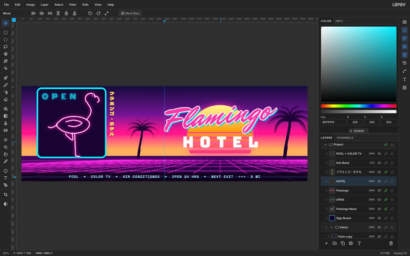Switch to the Channels tab
The image size is (410, 256).
(x=345, y=138)
